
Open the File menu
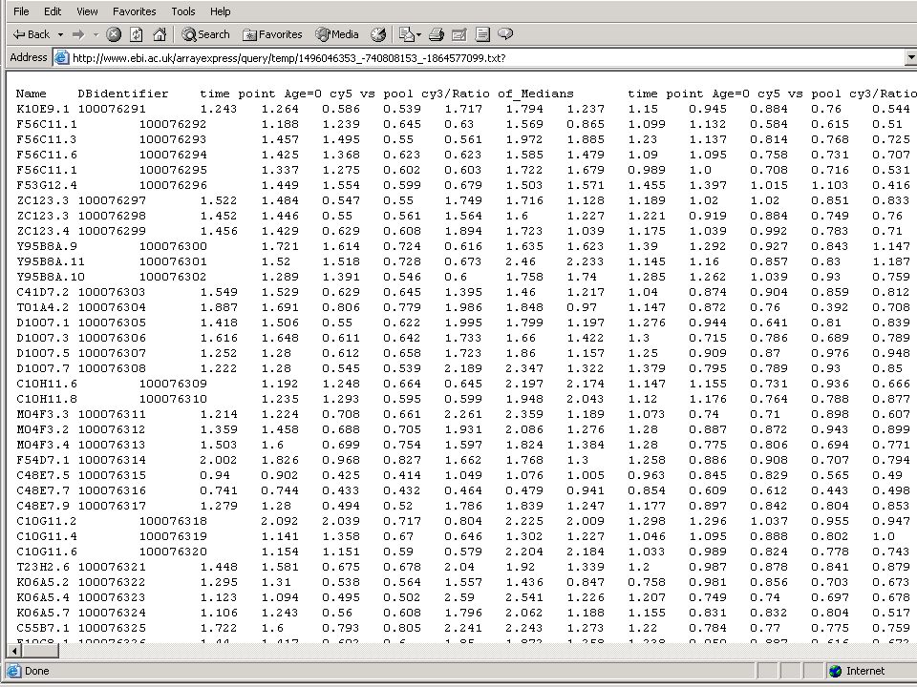pos(21,11)
